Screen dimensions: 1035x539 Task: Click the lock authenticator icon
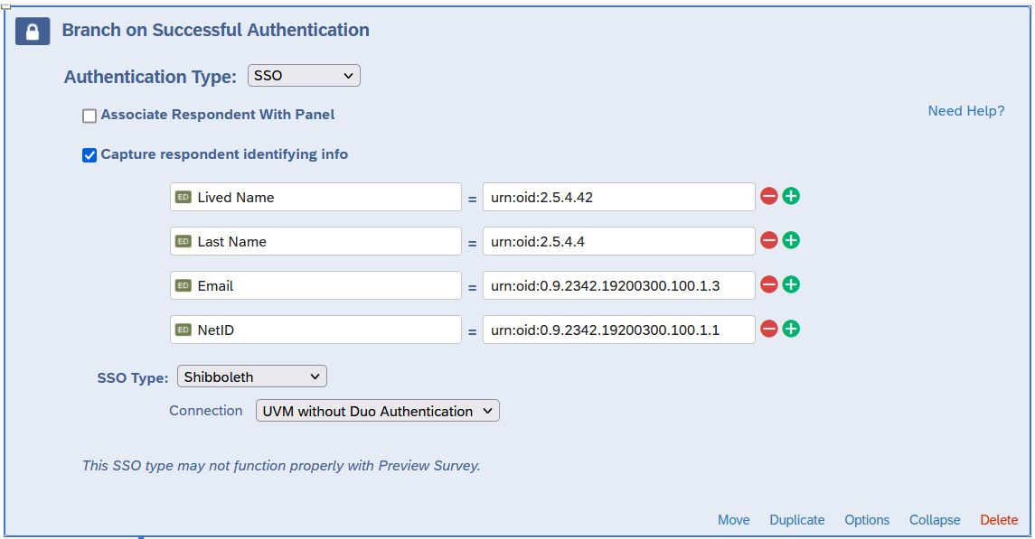33,32
